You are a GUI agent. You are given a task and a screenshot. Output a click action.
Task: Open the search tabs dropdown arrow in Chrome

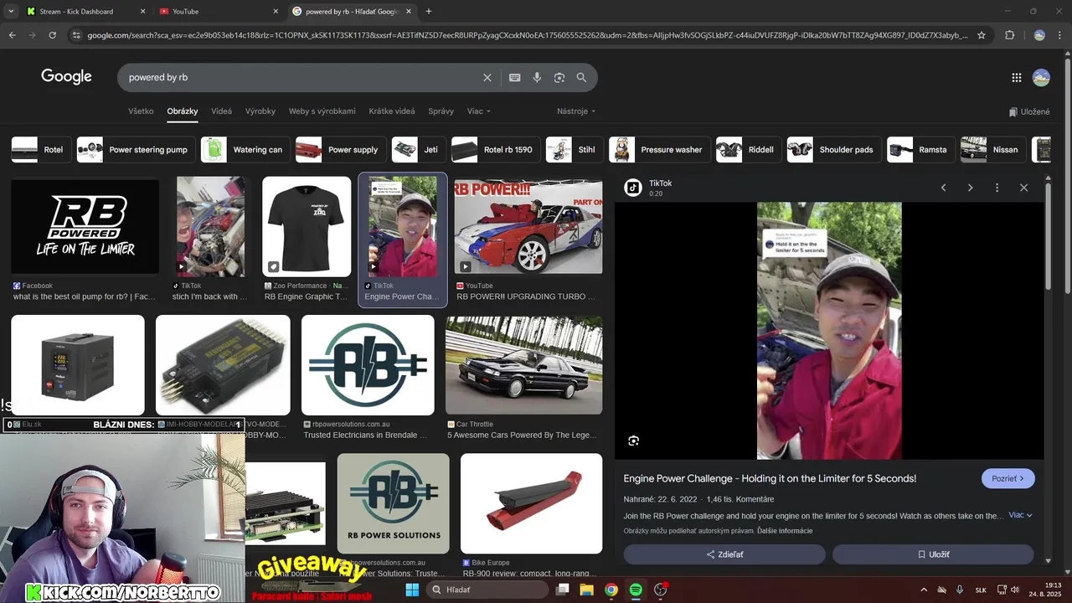click(10, 12)
